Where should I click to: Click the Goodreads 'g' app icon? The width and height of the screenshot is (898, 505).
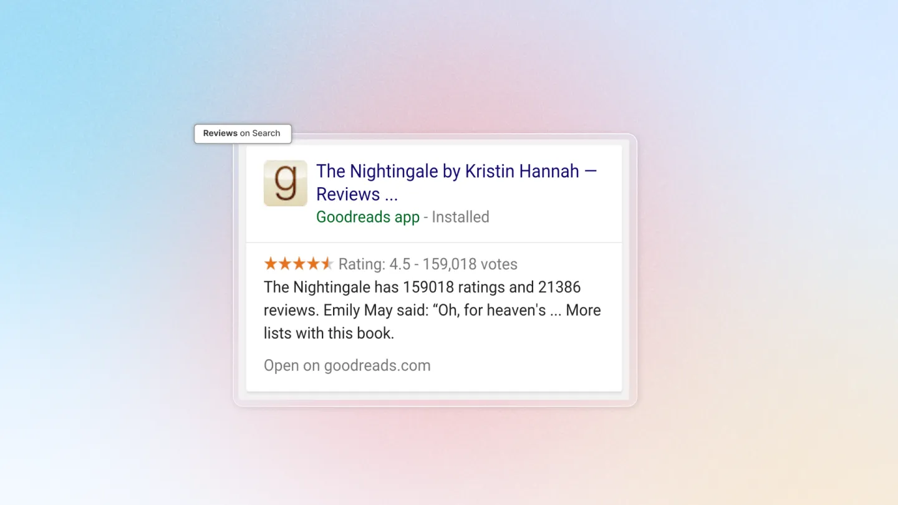(285, 183)
